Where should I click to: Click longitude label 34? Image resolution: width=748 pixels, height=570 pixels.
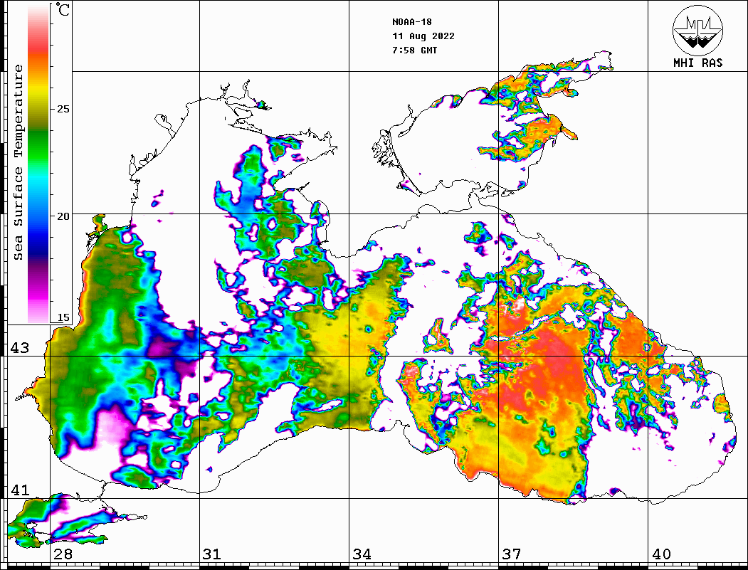tap(362, 554)
